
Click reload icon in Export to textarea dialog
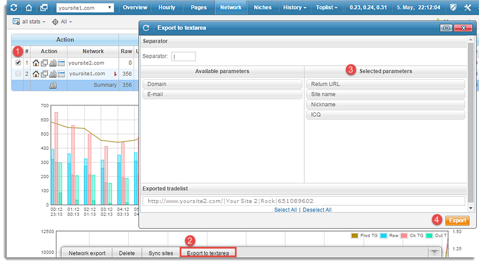point(147,27)
